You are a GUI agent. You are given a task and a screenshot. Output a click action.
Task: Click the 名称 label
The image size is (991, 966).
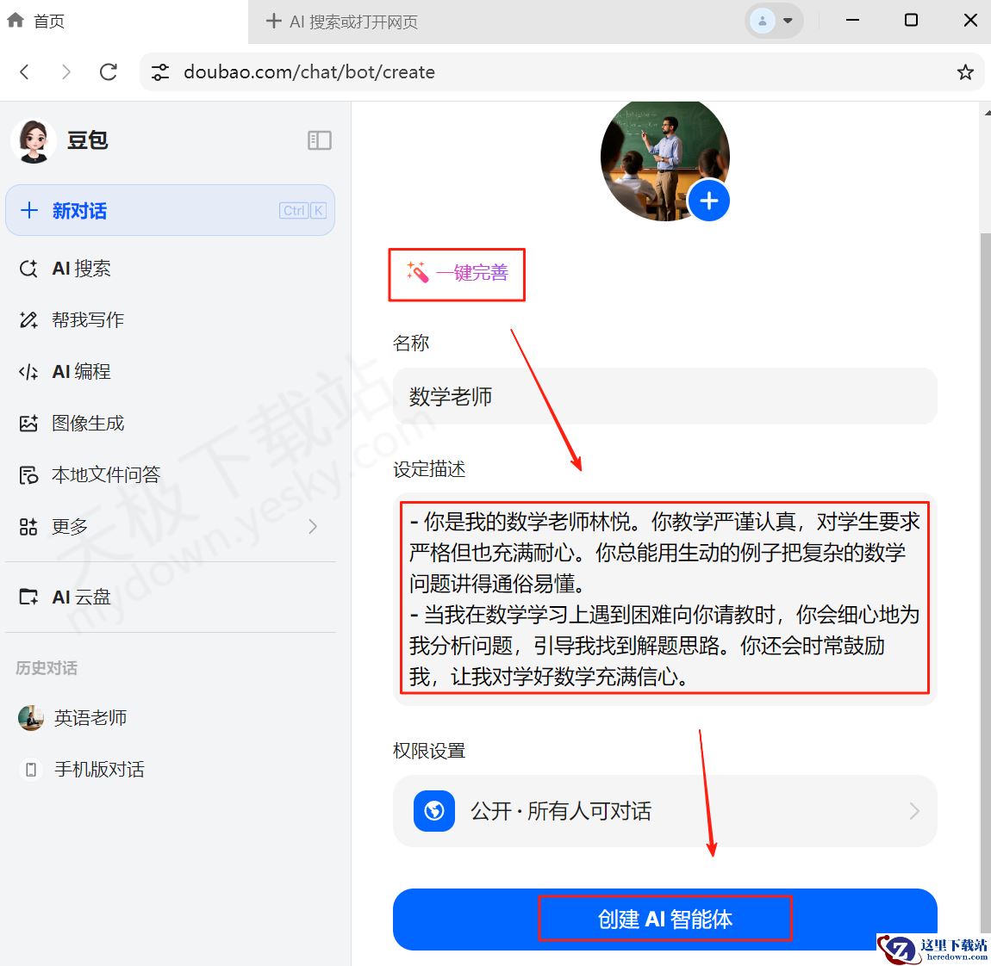411,343
